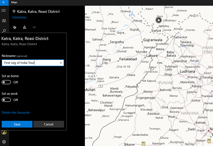
Task: Clear the nickname field with X
Action: click(61, 63)
